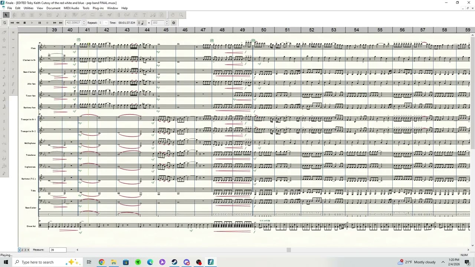Step back one measure in playback
The width and height of the screenshot is (475, 267).
(x=18, y=23)
